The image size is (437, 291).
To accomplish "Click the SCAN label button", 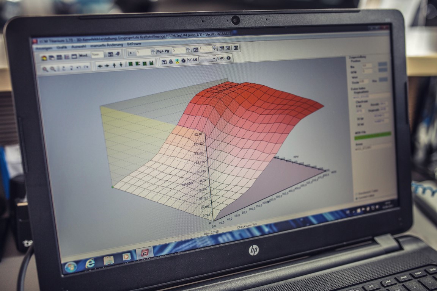I will [x=193, y=60].
